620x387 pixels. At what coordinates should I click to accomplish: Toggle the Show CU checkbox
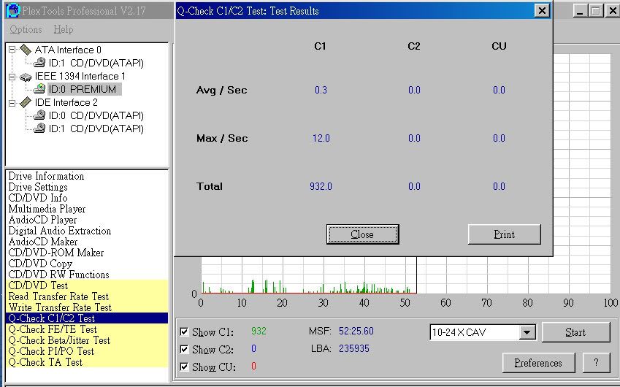tap(184, 367)
